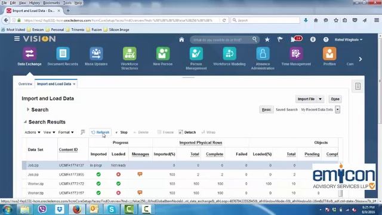The width and height of the screenshot is (382, 215).
Task: Open the tasks panel icon on right
Action: click(358, 86)
